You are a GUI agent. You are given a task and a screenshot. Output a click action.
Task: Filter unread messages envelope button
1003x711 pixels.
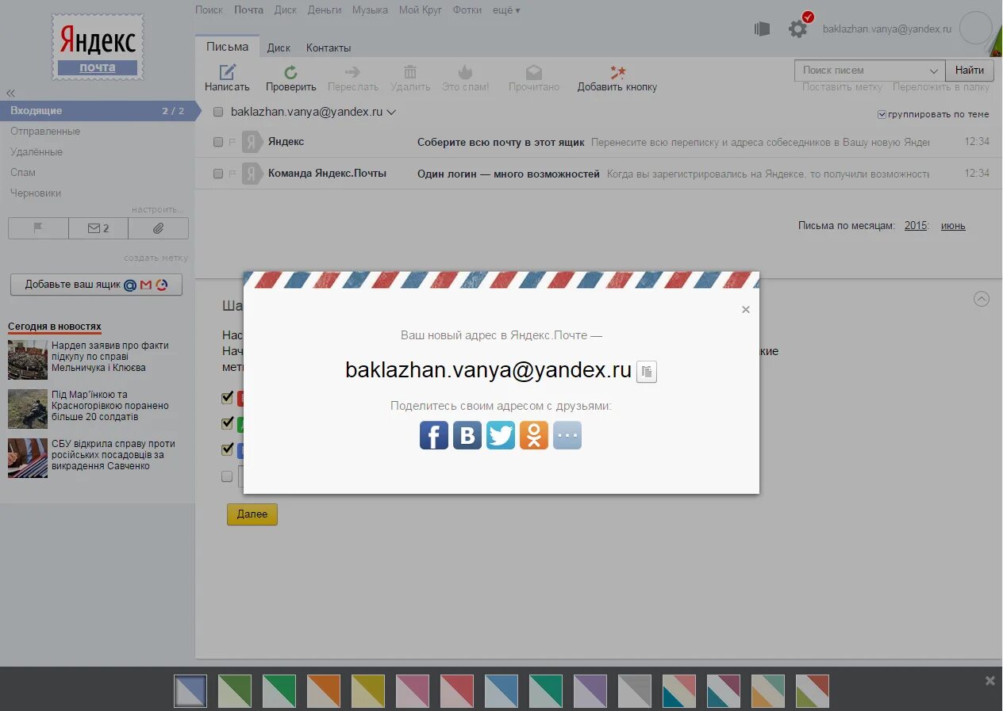pos(98,228)
